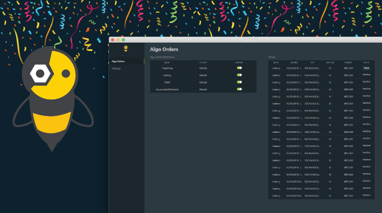Select the Accumulate/Distribute definition name

[167, 90]
